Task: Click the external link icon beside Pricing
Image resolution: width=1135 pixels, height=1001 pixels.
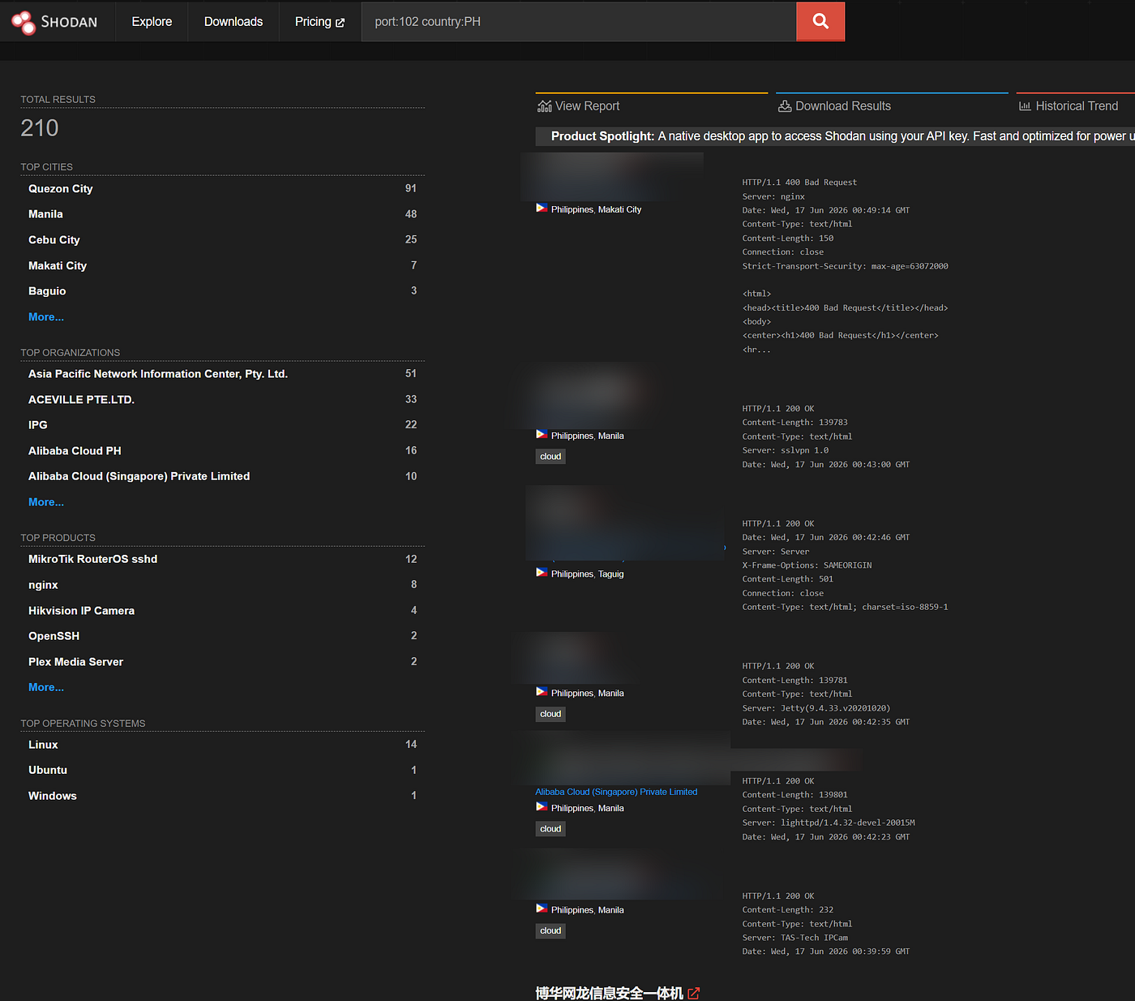Action: coord(340,23)
